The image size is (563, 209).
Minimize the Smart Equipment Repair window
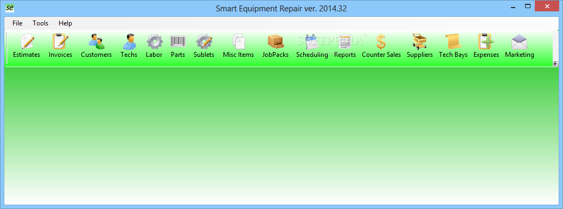(513, 6)
